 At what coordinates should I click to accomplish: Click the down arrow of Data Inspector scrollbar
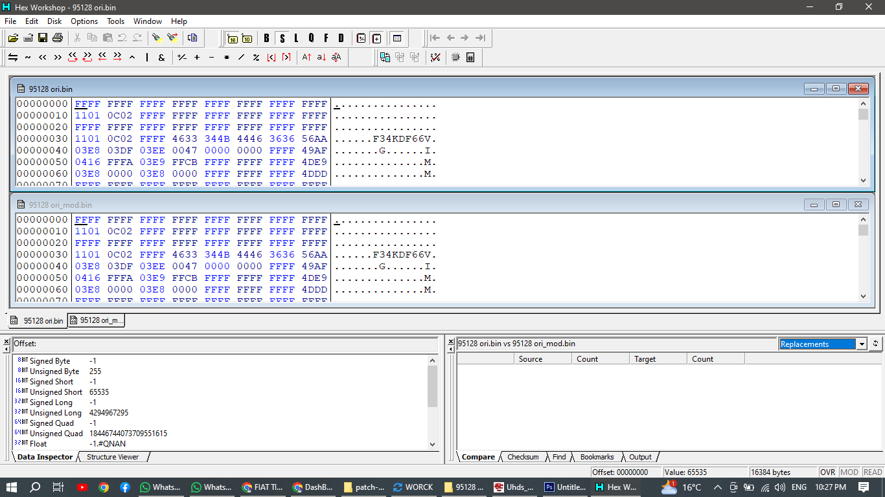(433, 444)
